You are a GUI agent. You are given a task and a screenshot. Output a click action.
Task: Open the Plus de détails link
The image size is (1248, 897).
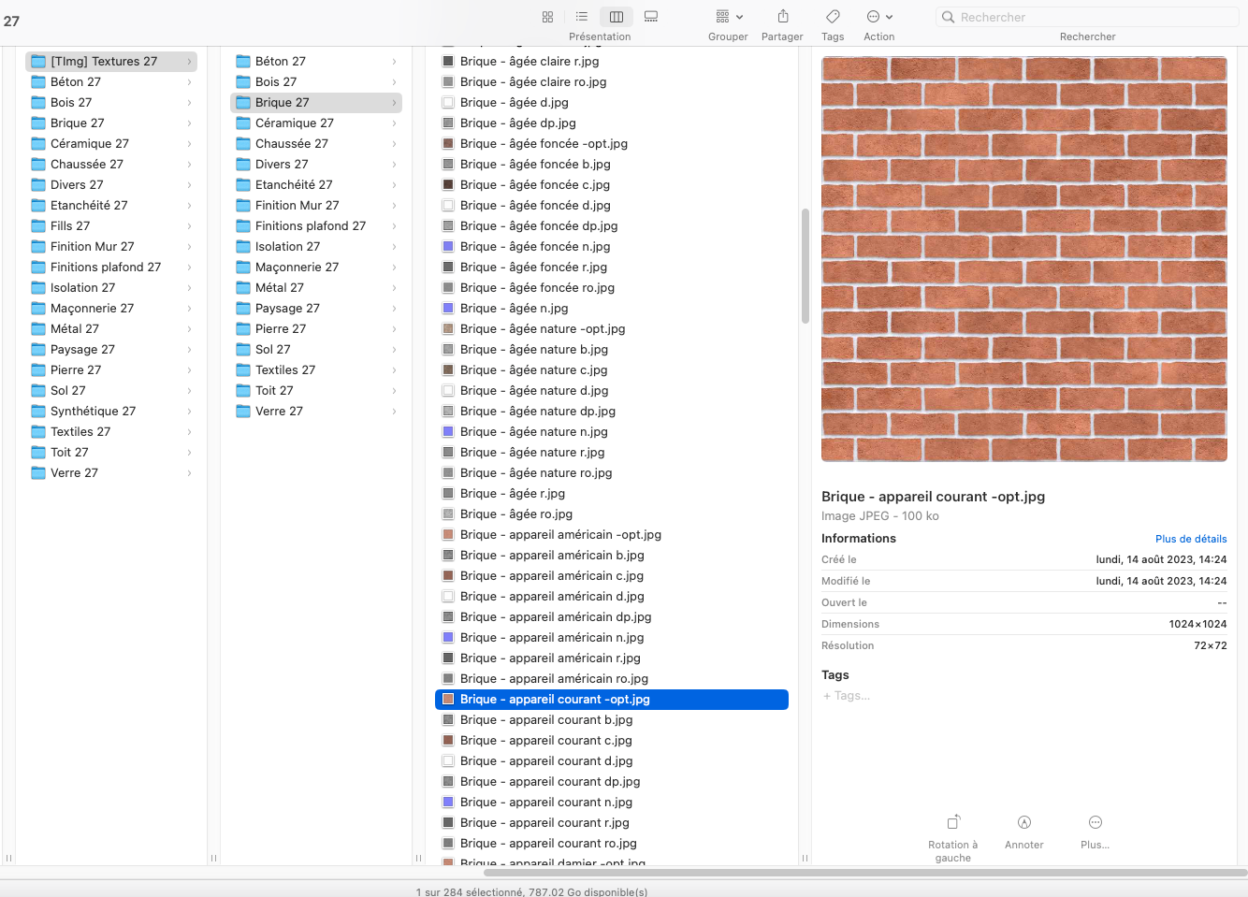click(1191, 539)
